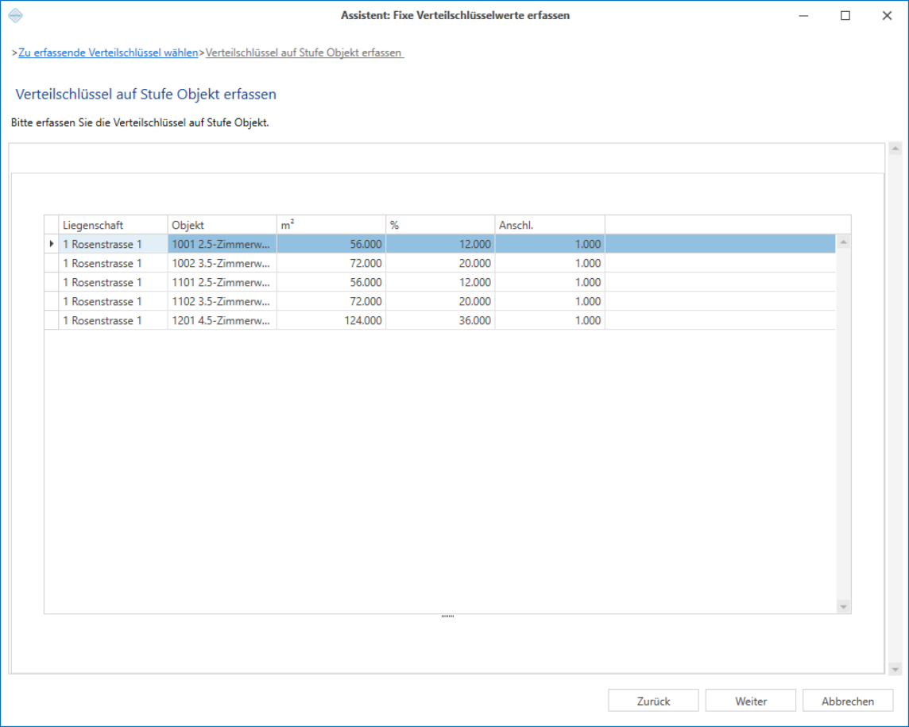Select object 1102 3.5-Zimmerw... cell
This screenshot has width=909, height=727.
click(x=222, y=301)
